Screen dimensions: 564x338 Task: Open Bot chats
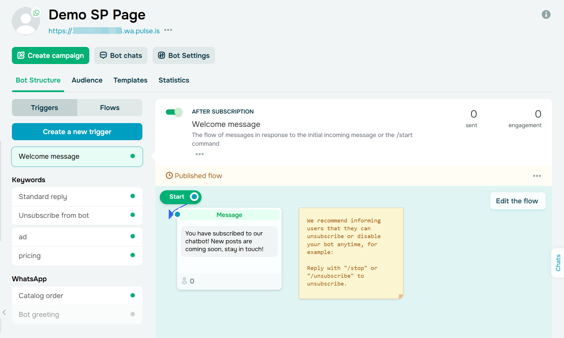121,56
